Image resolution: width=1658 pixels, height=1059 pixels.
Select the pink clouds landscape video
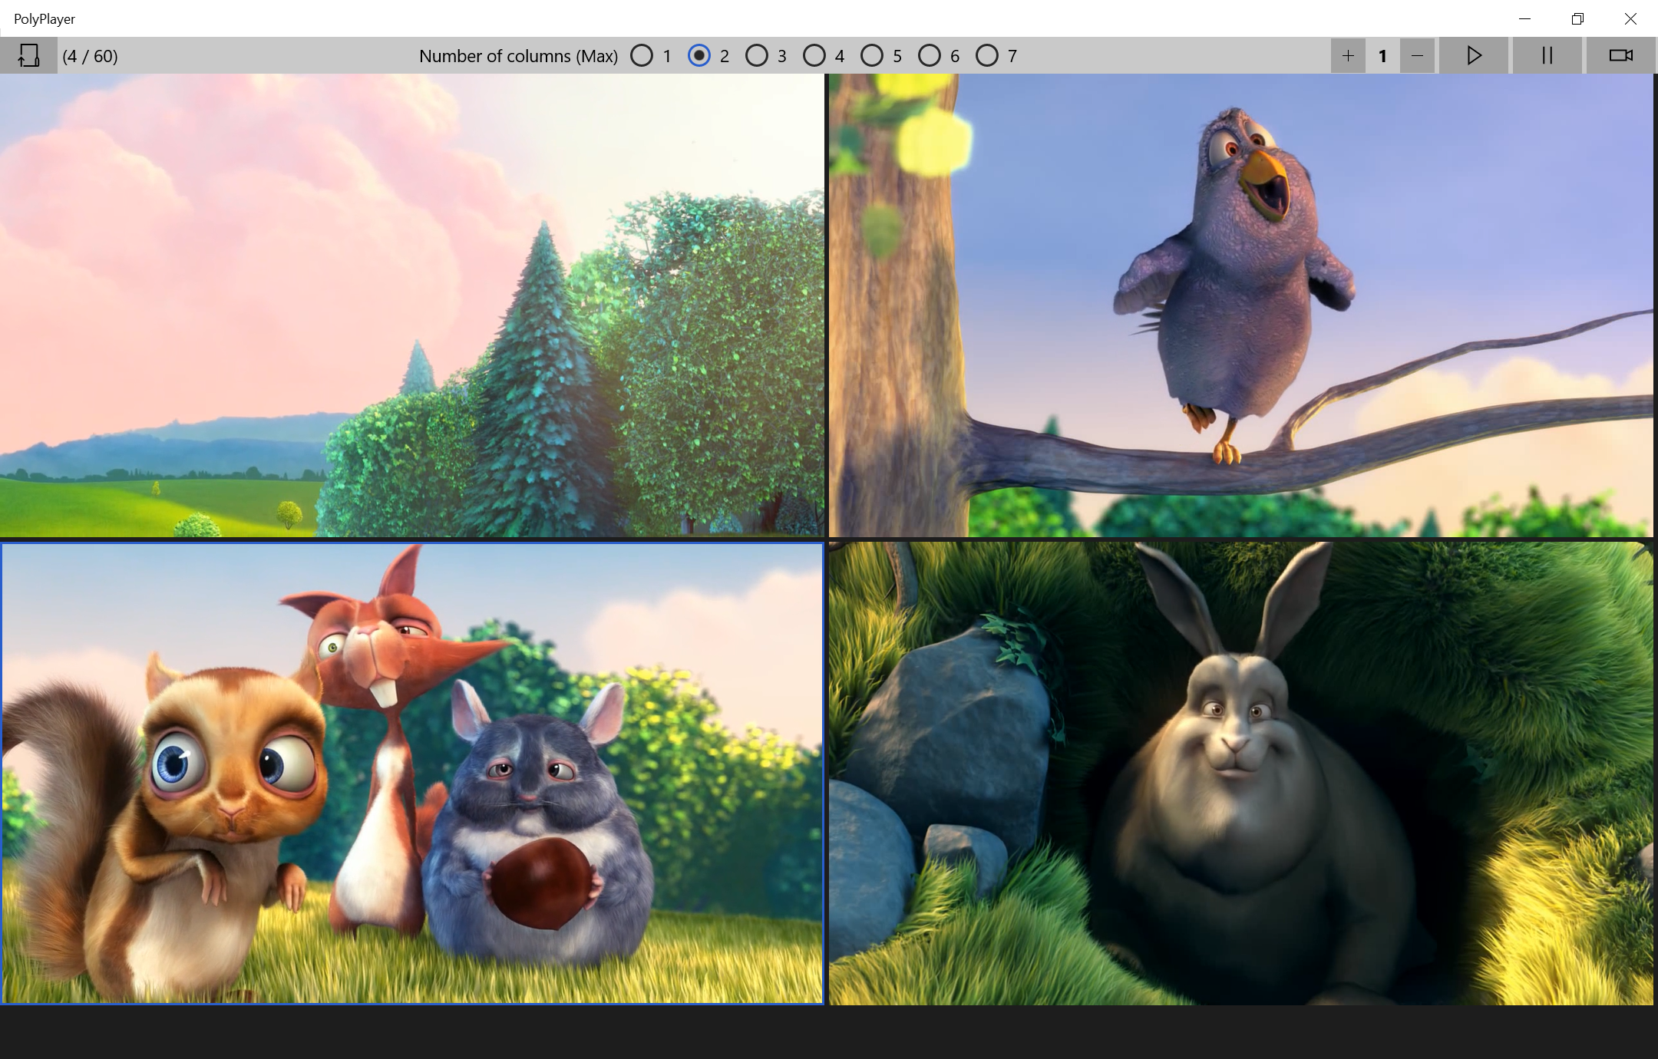(x=411, y=305)
